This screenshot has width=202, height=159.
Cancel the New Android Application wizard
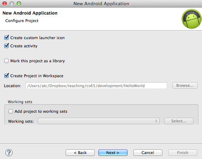tap(148, 153)
